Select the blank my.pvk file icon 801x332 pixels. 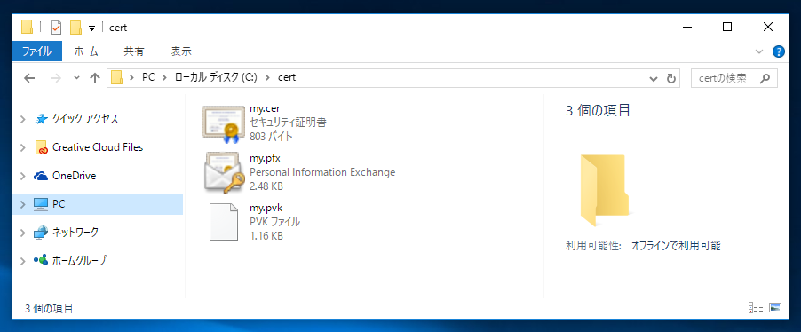[x=224, y=221]
